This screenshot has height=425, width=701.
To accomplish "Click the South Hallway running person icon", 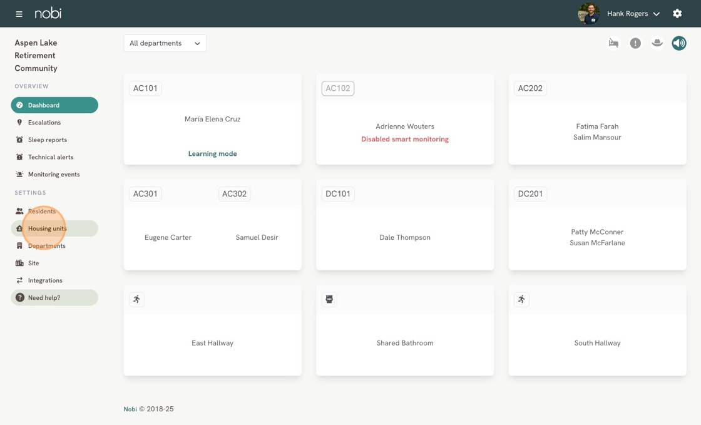I will coord(521,299).
